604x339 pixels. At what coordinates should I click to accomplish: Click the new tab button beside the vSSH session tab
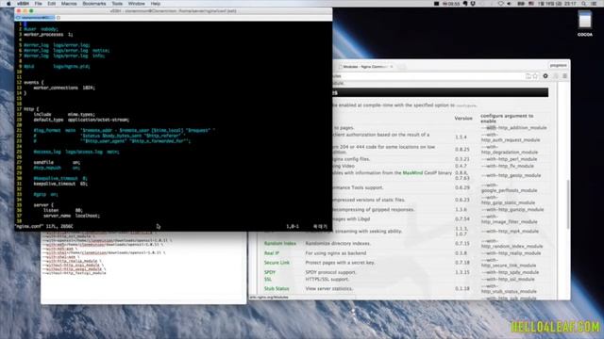(x=59, y=18)
